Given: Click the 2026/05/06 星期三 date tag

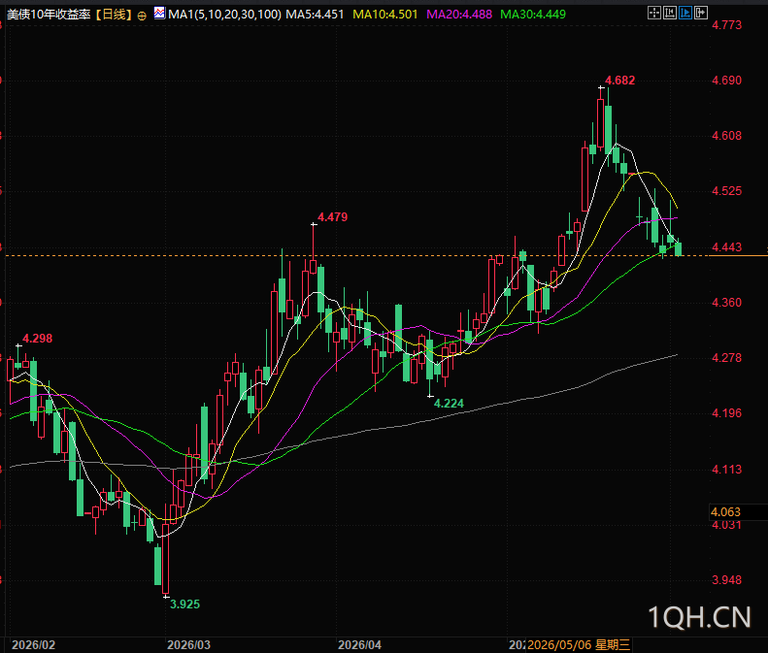Looking at the screenshot, I should coord(578,644).
